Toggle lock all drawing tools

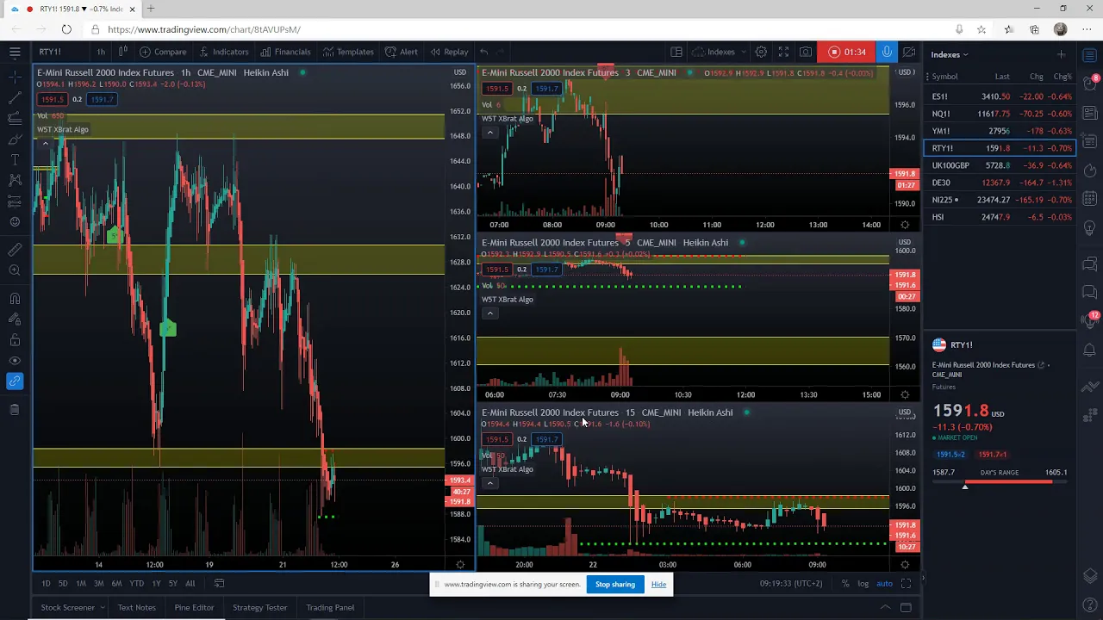(15, 340)
